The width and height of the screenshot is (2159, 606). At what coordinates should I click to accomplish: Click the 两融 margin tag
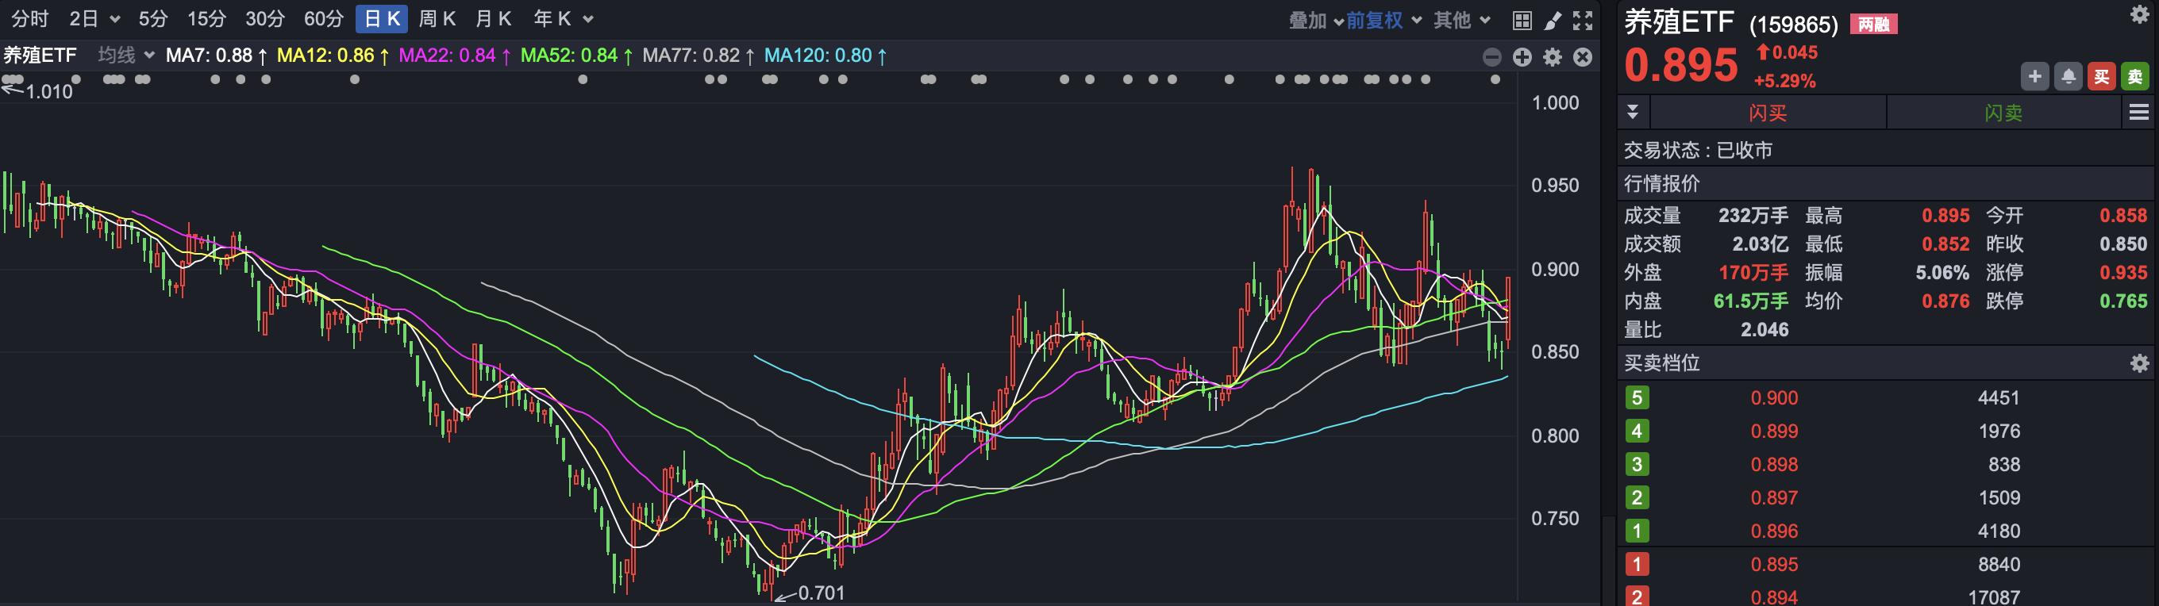pos(1873,25)
